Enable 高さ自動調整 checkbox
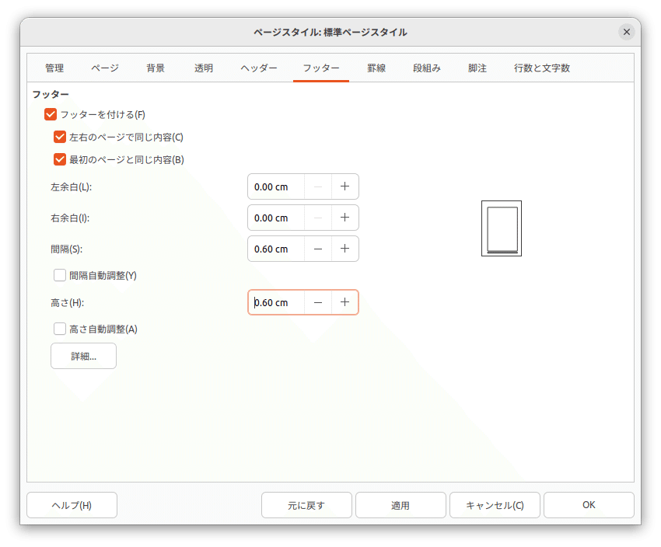 [60, 329]
